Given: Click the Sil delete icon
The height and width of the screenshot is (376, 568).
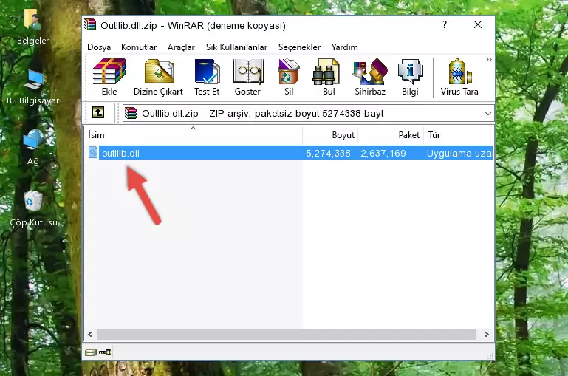Looking at the screenshot, I should [289, 77].
